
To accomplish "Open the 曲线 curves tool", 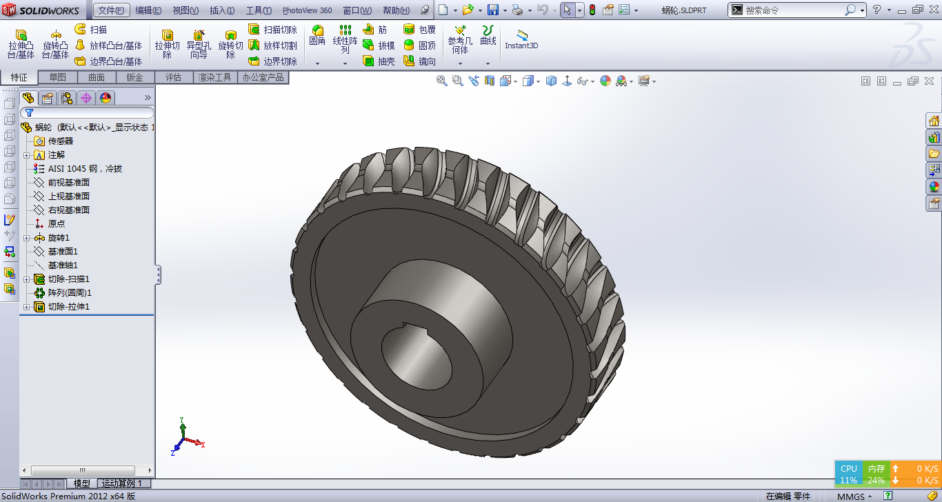I will [488, 36].
